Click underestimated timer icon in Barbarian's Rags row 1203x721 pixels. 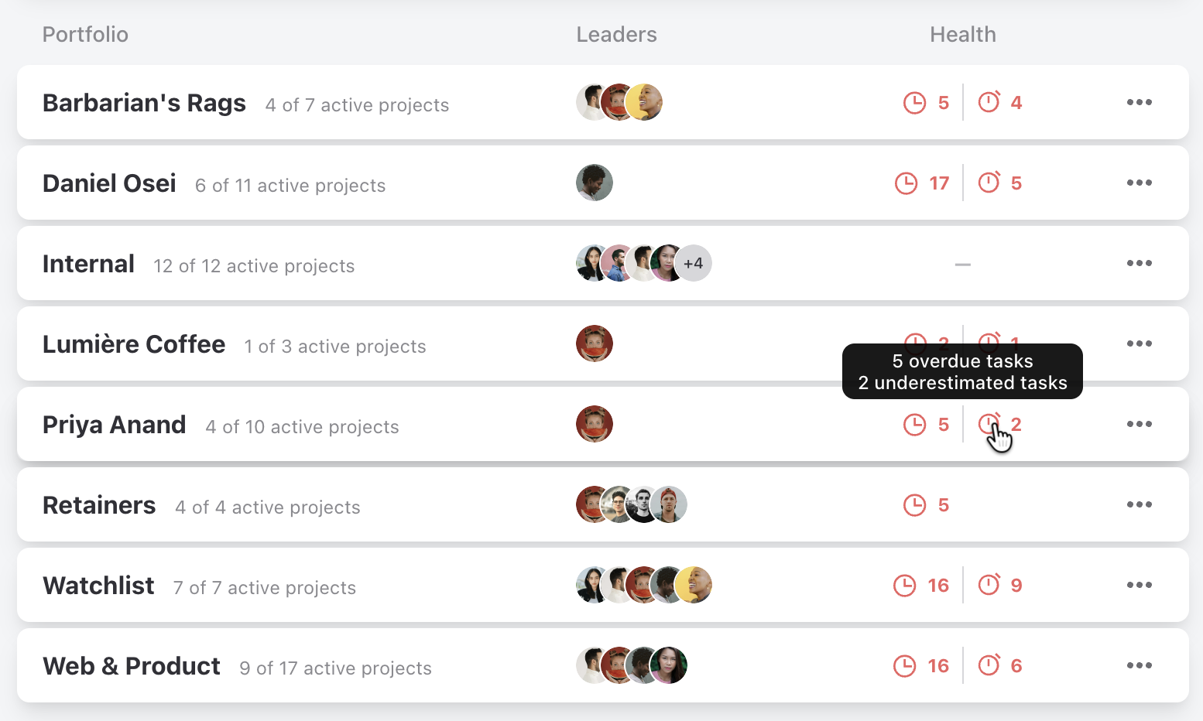click(989, 101)
